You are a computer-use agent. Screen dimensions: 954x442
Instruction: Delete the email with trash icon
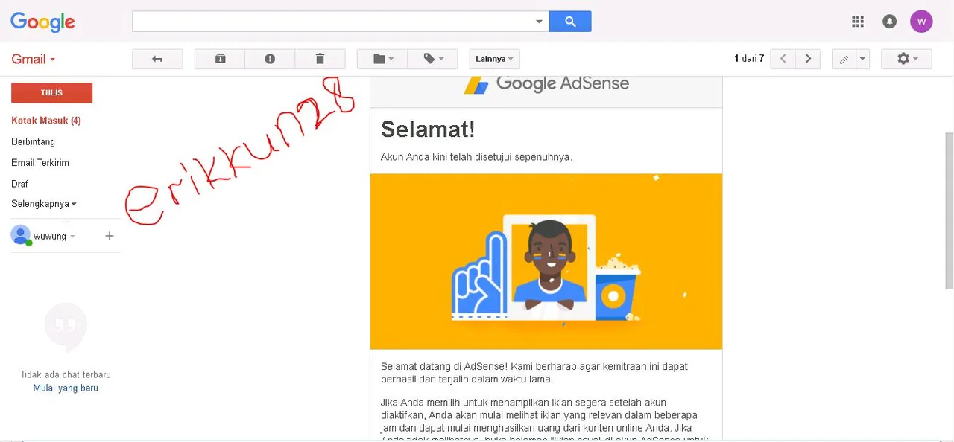[320, 59]
